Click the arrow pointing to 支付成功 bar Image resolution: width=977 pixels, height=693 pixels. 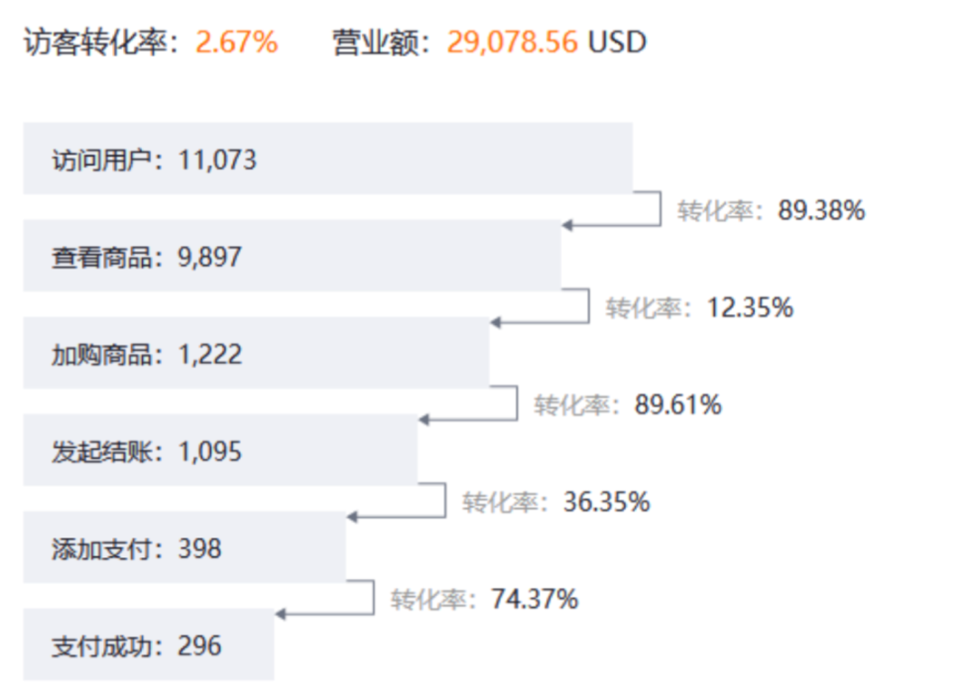tap(280, 614)
